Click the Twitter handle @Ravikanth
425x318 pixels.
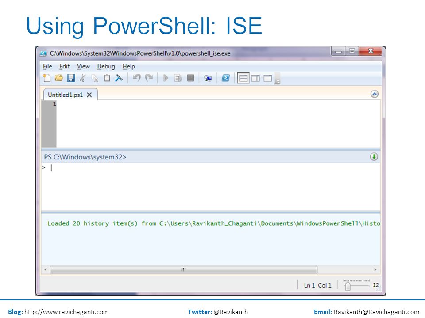click(x=231, y=312)
